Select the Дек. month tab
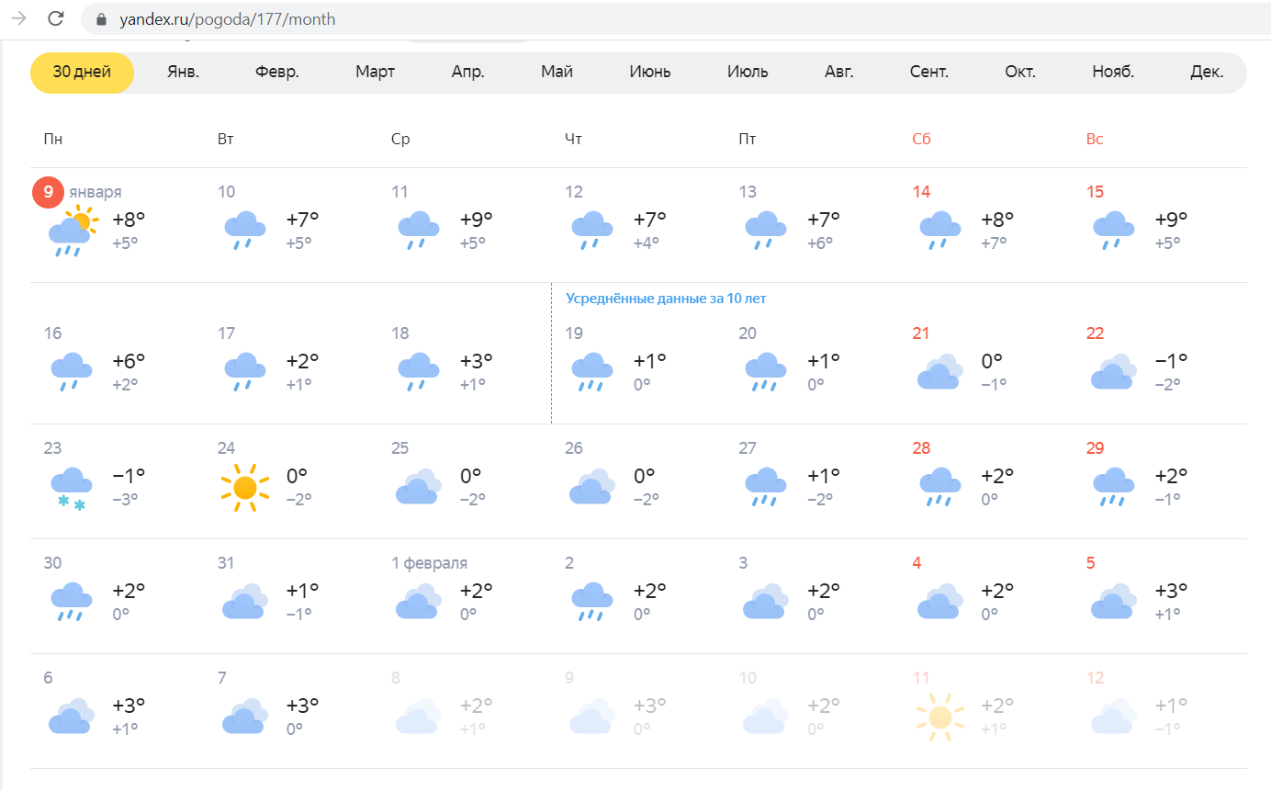Screen dimensions: 1271x791 pyautogui.click(x=1207, y=73)
